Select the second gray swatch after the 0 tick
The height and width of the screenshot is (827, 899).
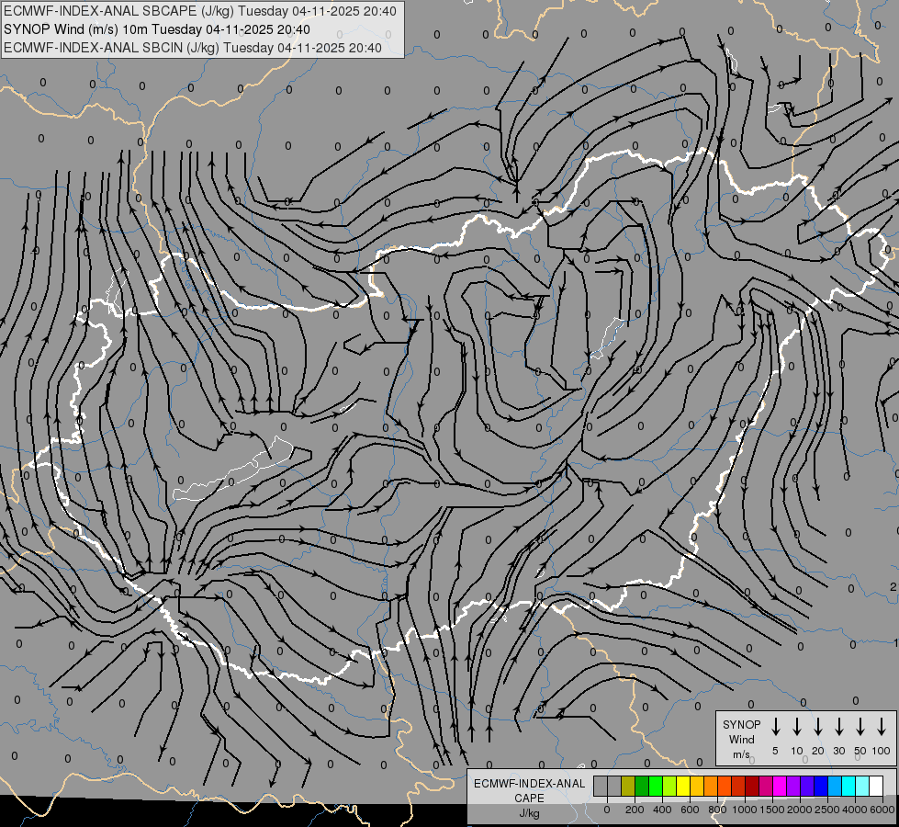(614, 786)
